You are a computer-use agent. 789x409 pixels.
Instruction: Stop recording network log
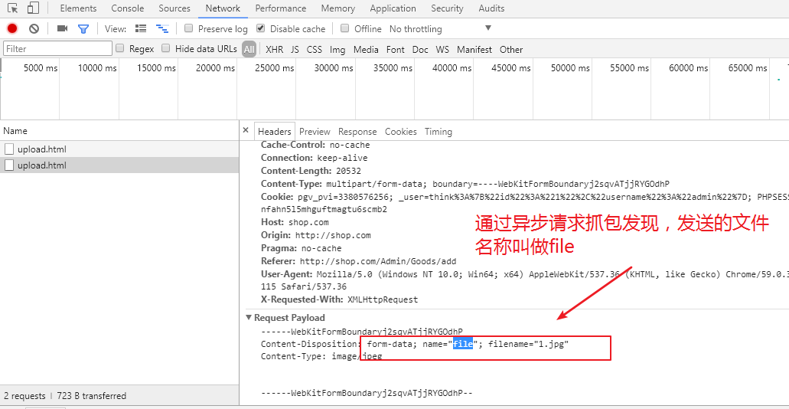(x=12, y=28)
